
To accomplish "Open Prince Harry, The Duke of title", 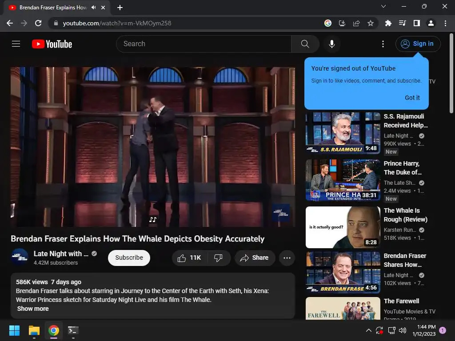I will coord(403,168).
